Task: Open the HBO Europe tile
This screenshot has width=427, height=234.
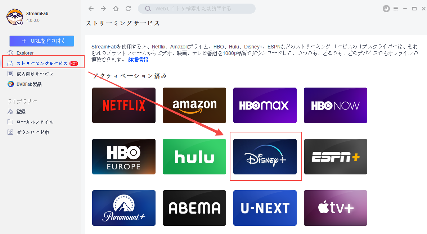Action: (123, 156)
